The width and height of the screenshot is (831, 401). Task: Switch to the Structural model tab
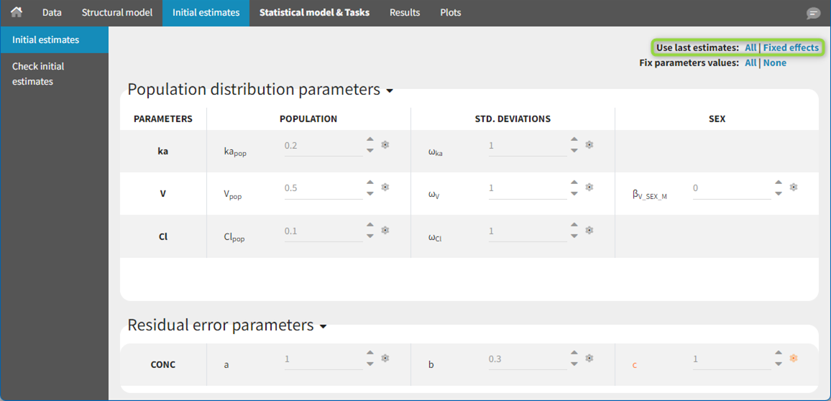pos(116,12)
